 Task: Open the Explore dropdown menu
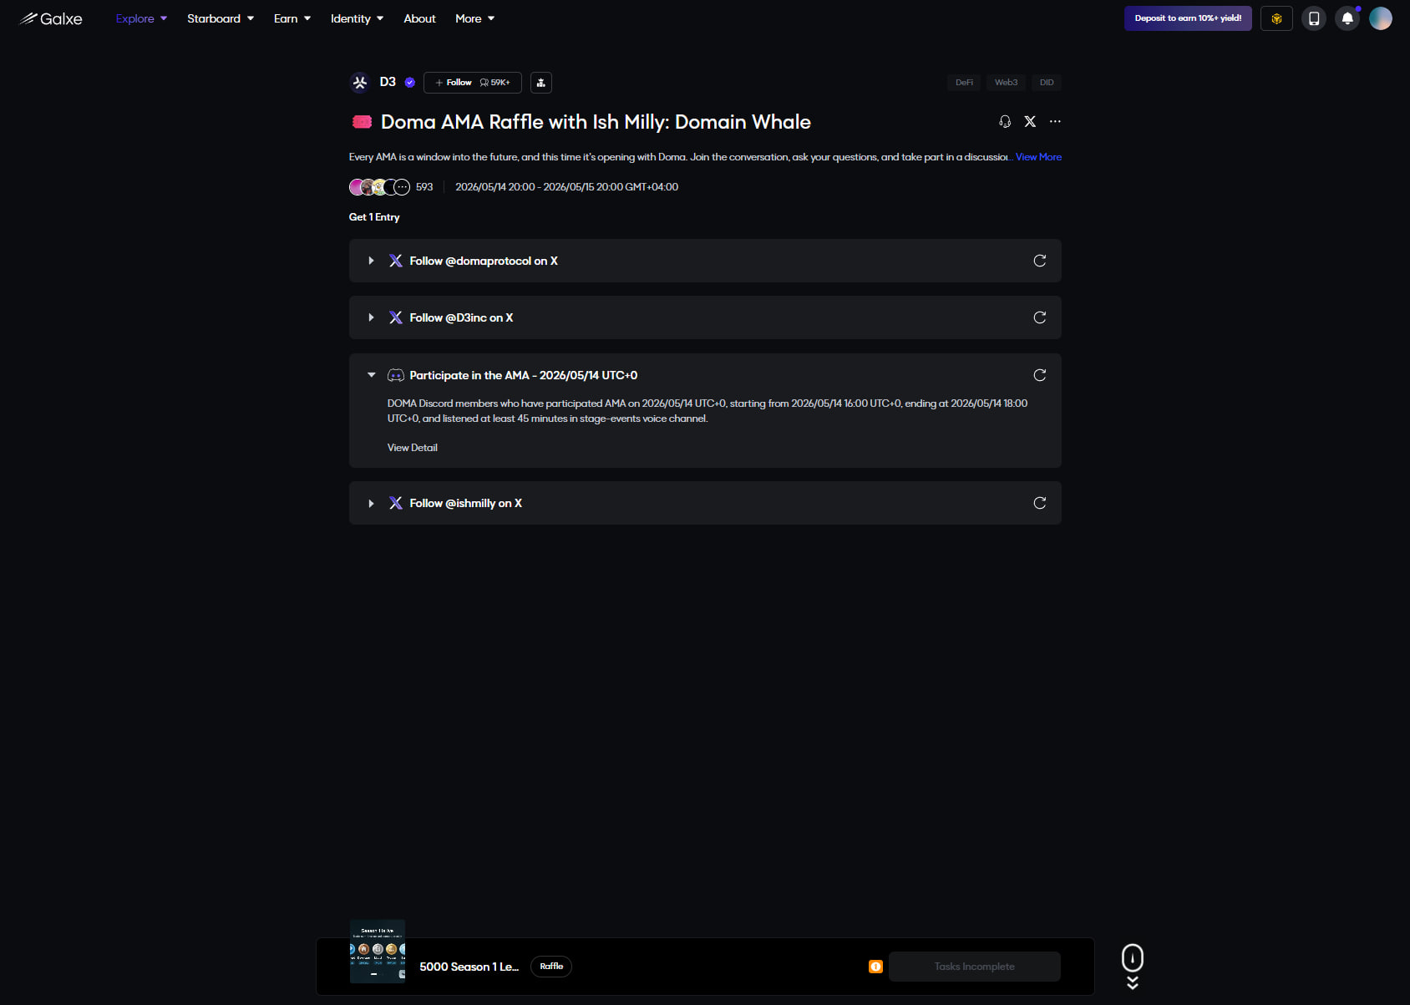[141, 18]
